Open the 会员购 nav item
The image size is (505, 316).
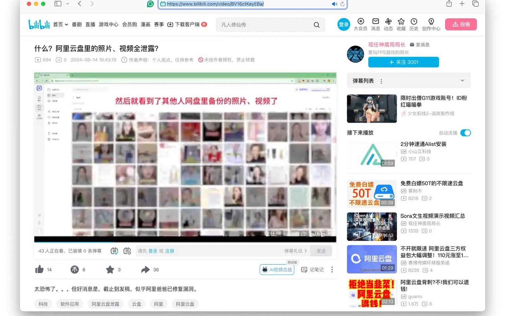coord(129,24)
